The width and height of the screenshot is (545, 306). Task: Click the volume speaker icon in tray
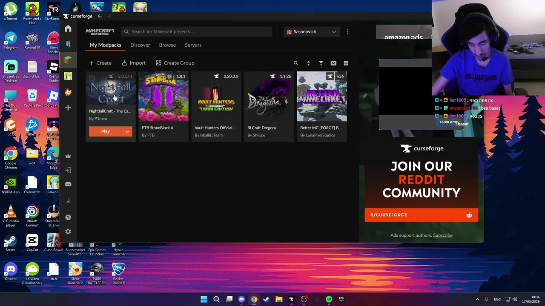click(x=515, y=299)
